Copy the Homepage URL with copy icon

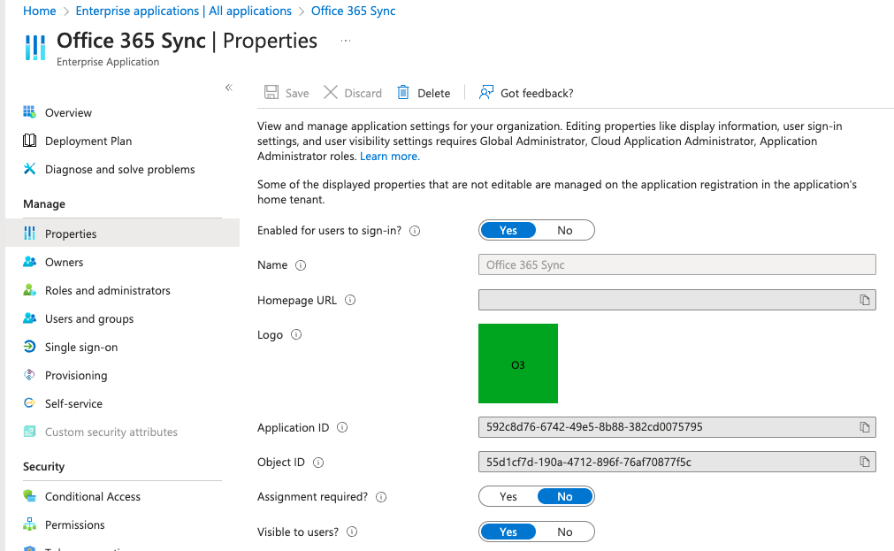(864, 300)
